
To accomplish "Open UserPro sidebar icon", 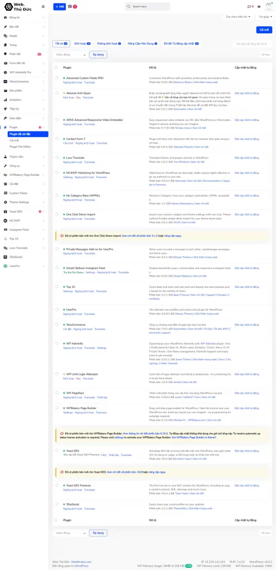I will click(x=6, y=266).
